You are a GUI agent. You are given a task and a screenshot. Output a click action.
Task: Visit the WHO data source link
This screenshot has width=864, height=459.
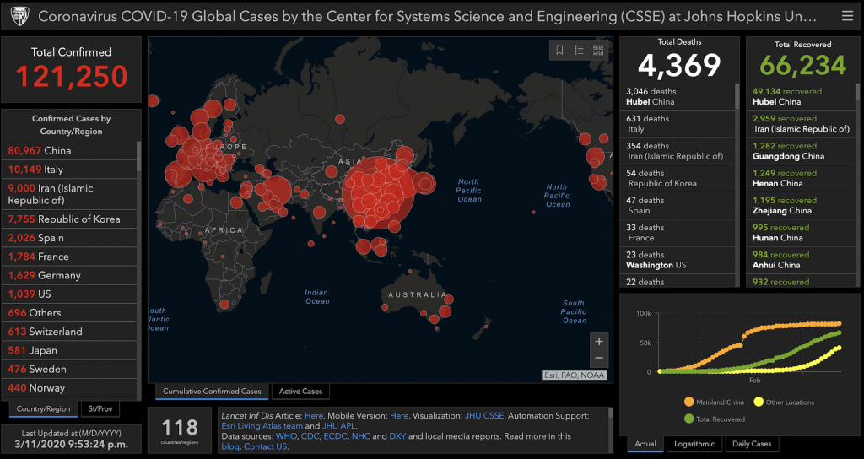pos(286,436)
